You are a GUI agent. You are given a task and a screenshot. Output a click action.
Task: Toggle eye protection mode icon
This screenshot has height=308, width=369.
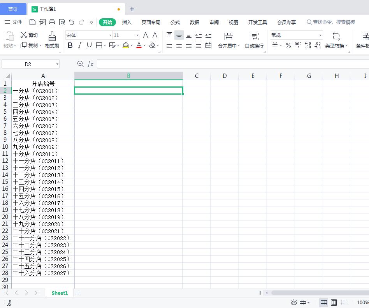click(294, 303)
